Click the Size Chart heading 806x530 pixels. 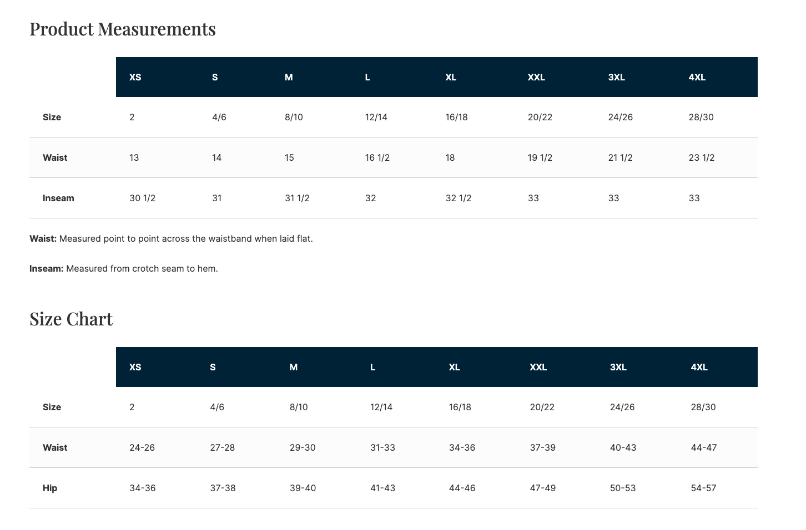point(71,319)
